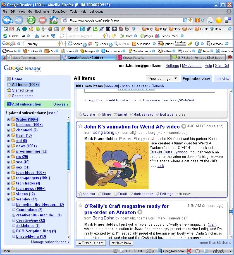Viewport: 234px width, 255px height.
Task: Expand the programming folder
Action: coord(8,151)
